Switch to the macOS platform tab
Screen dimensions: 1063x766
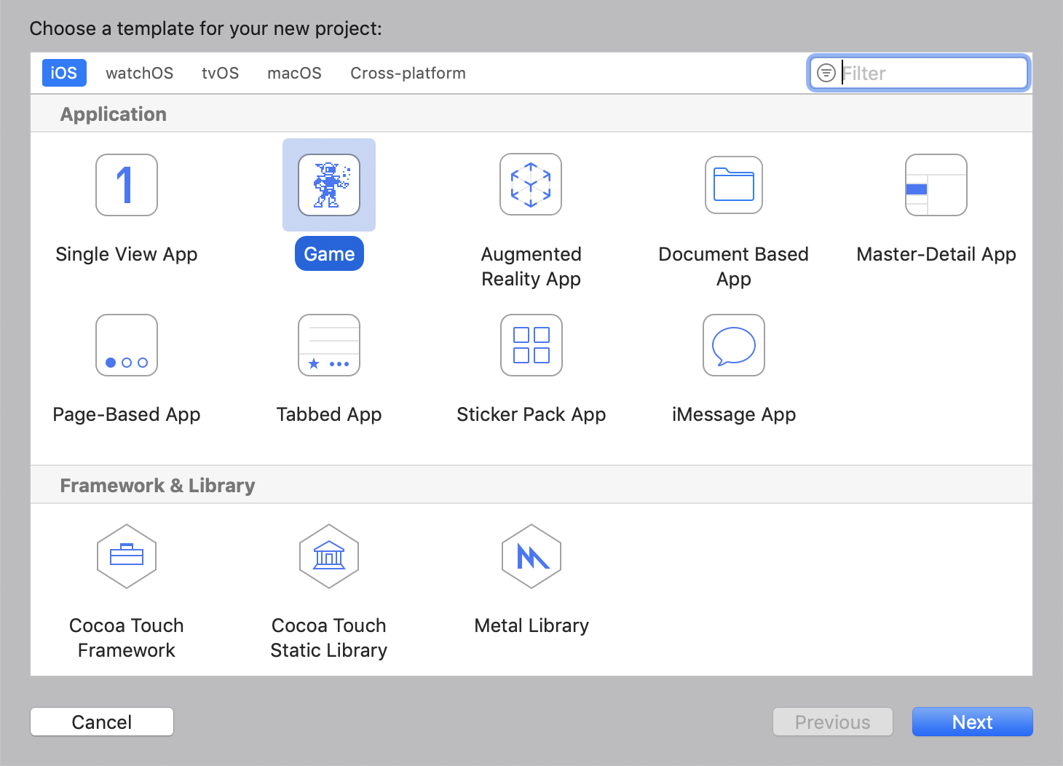[x=294, y=73]
